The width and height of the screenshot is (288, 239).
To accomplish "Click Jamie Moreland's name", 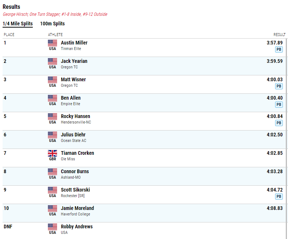I will point(77,208).
